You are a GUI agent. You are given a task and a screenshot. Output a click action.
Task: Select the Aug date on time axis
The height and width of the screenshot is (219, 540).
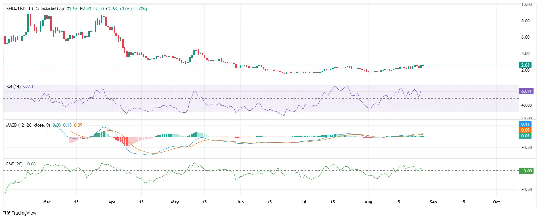(x=368, y=202)
